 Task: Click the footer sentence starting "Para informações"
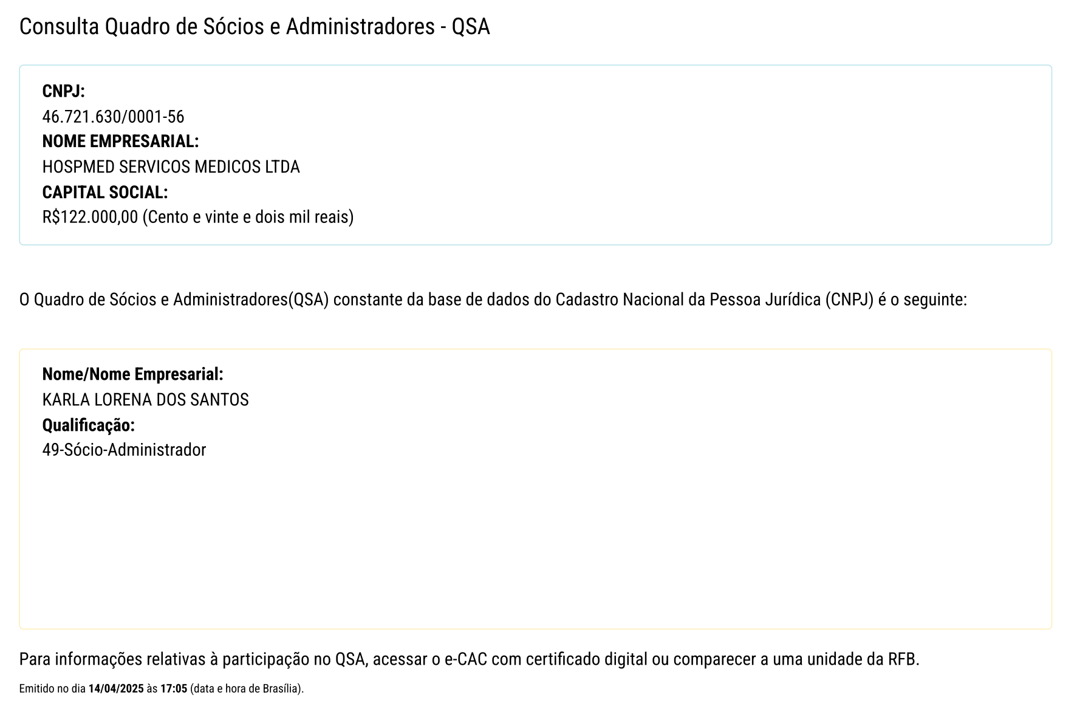click(469, 659)
